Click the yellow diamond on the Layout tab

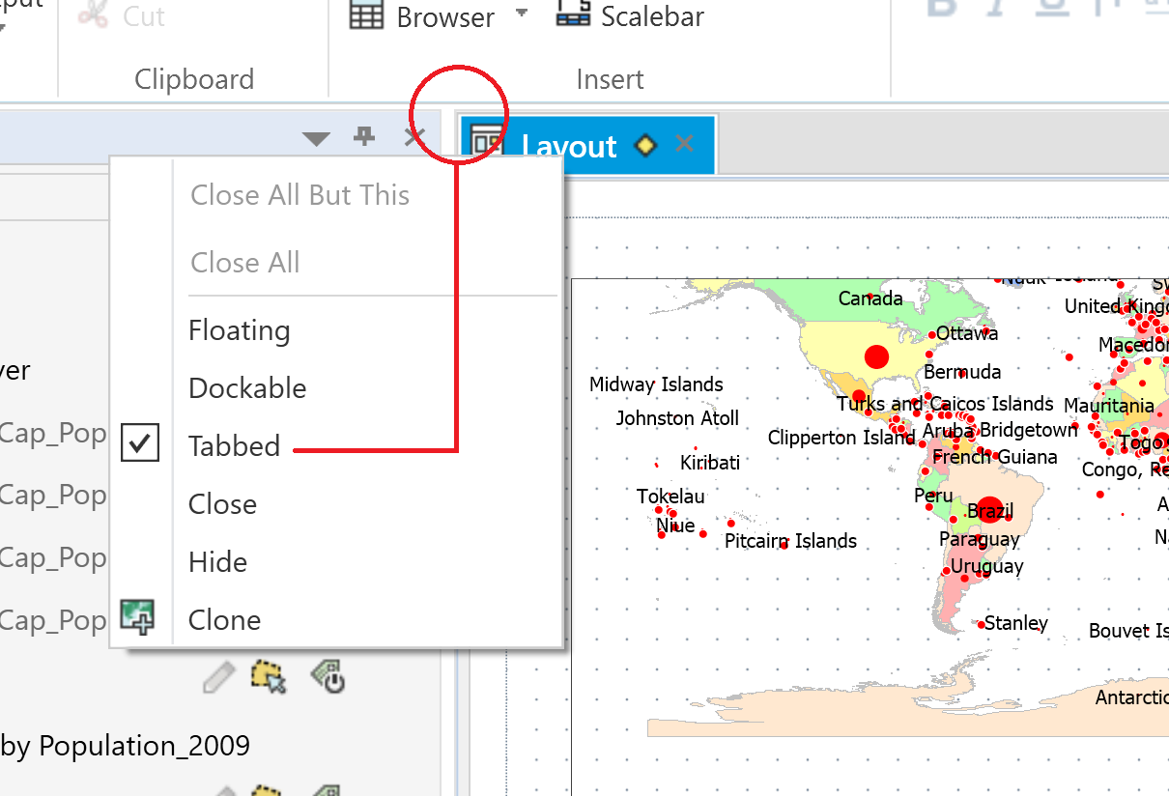[644, 145]
